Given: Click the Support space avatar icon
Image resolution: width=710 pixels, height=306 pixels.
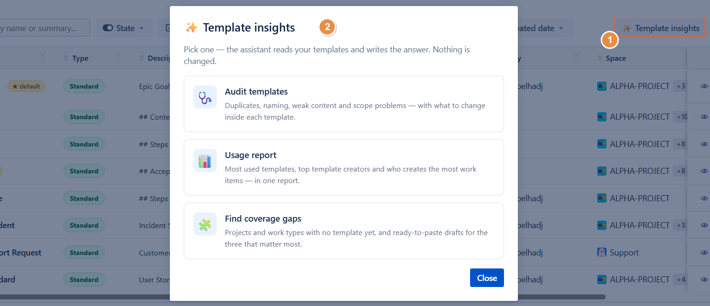Looking at the screenshot, I should coord(602,253).
